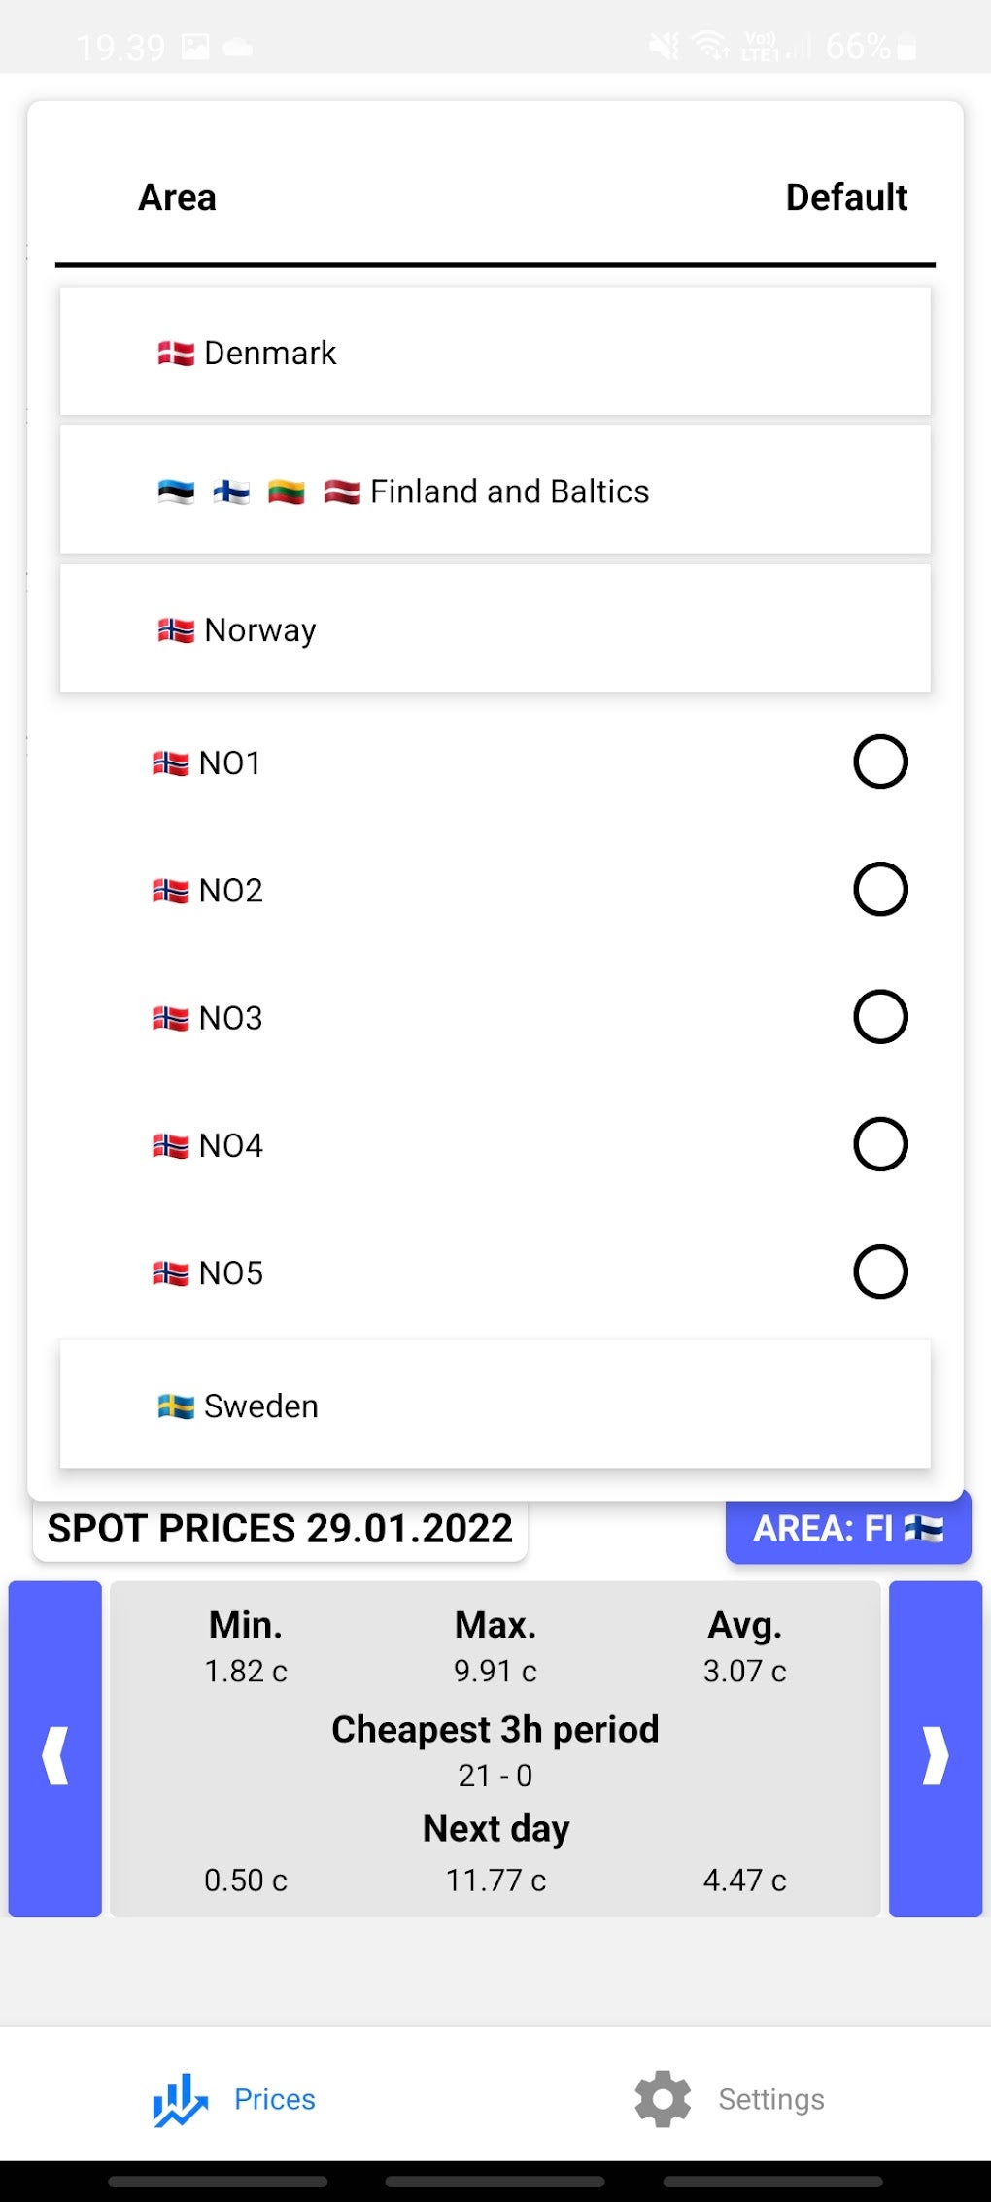This screenshot has height=2202, width=991.
Task: Tap the Danish flag icon
Action: [176, 353]
